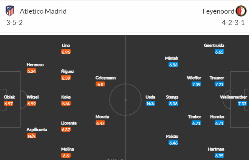The width and height of the screenshot is (249, 160).
Task: Click Griezmann's 6.8 rating badge
Action: [x=101, y=85]
